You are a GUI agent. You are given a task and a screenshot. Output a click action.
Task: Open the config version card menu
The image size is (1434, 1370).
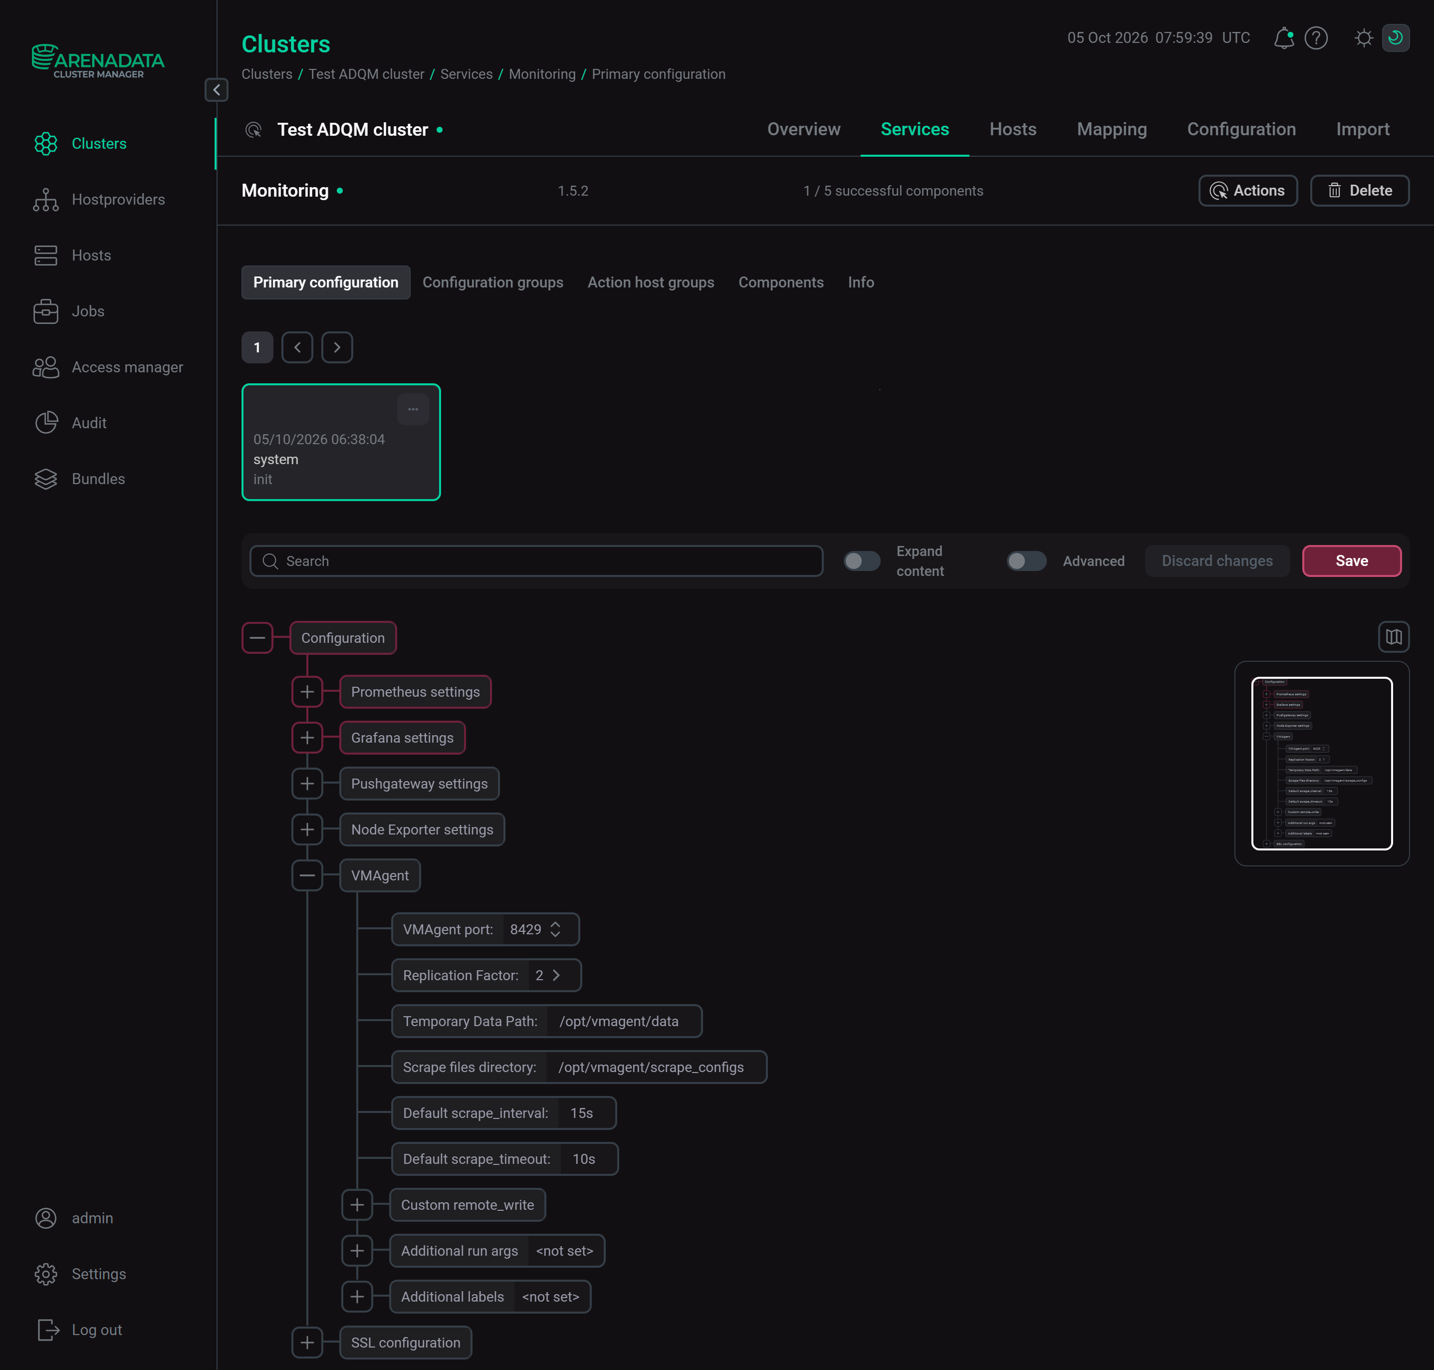pos(413,410)
